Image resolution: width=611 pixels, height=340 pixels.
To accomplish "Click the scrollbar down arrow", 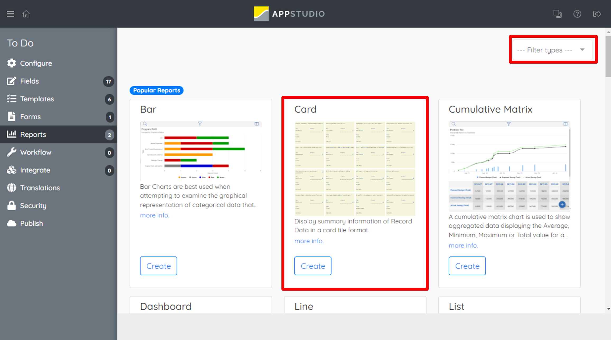I will coord(608,309).
